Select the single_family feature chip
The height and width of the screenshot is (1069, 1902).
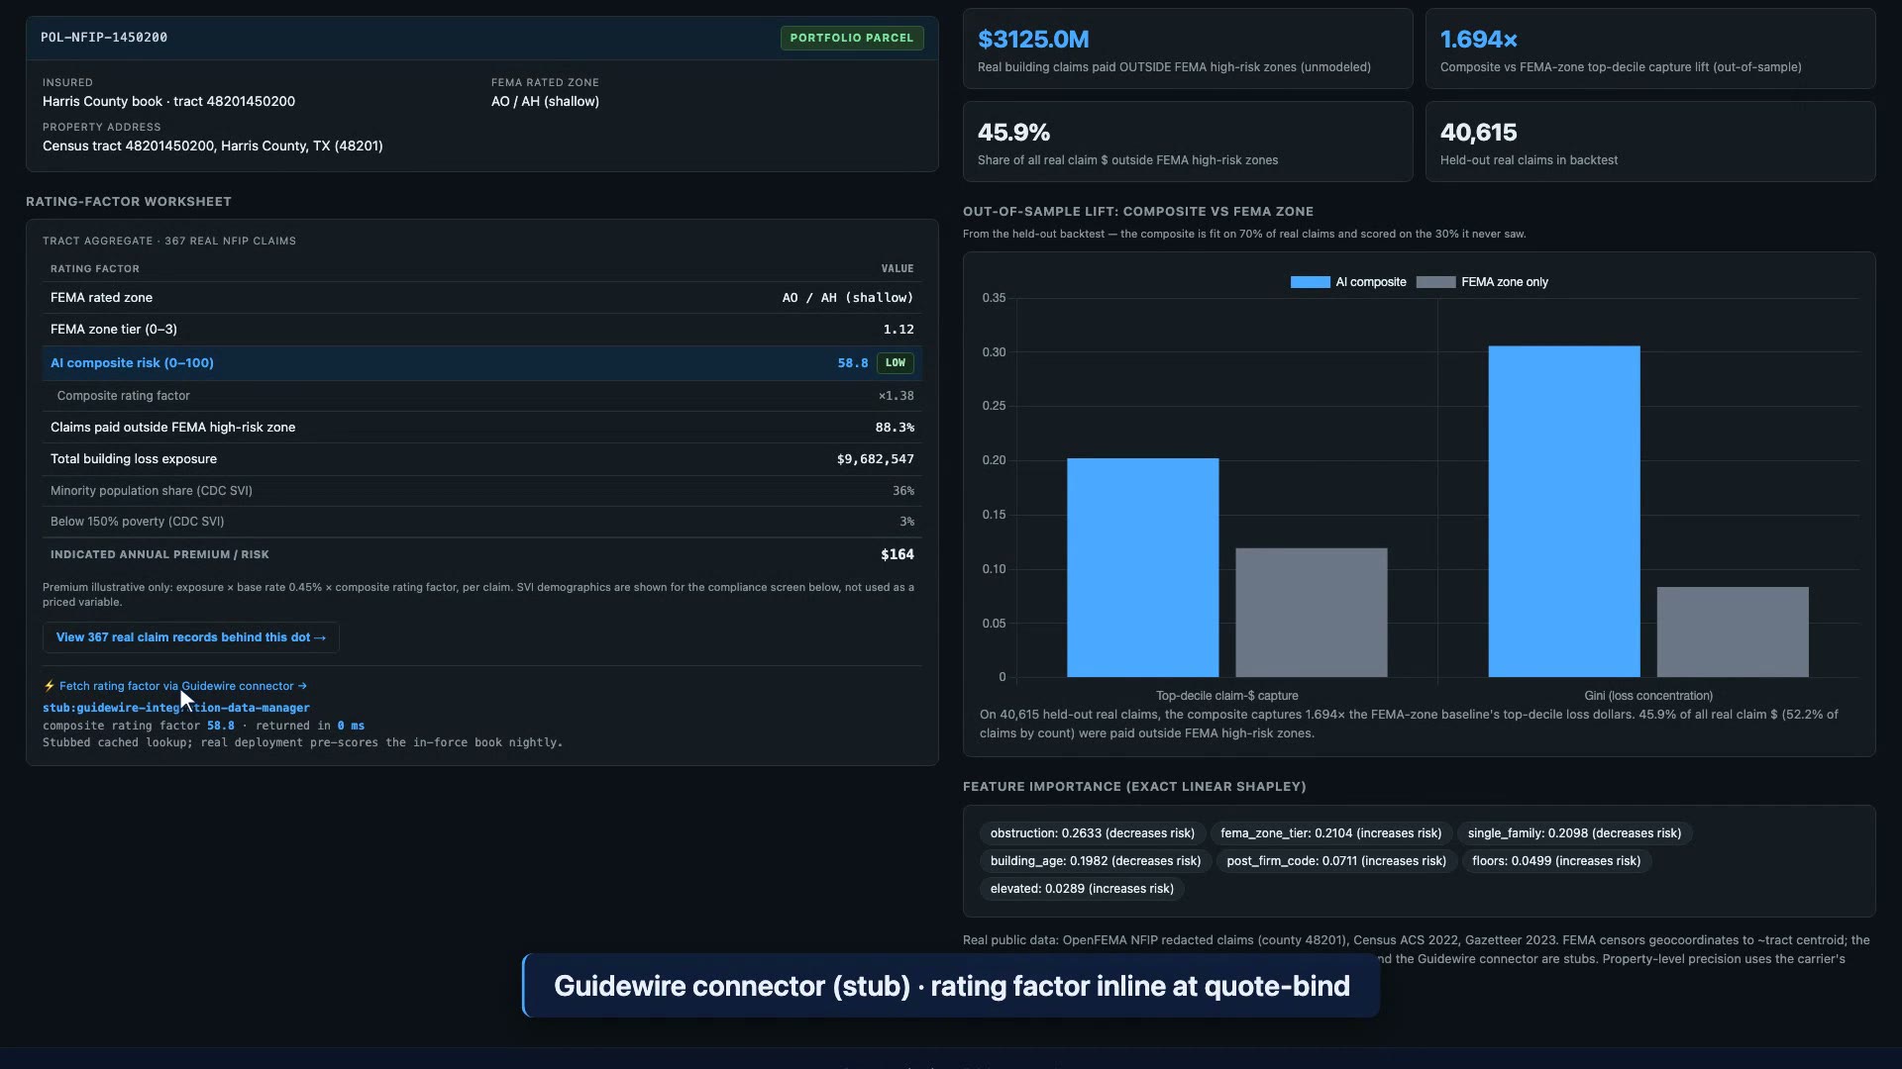1574,833
